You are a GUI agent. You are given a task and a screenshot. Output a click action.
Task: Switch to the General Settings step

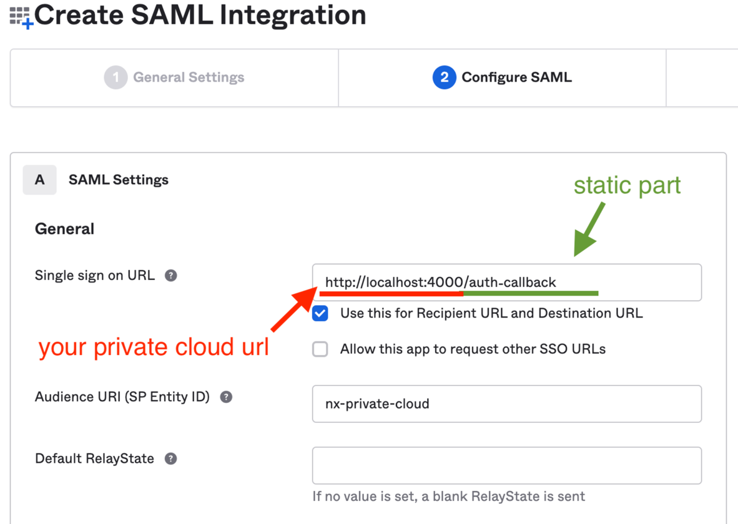[x=174, y=77]
